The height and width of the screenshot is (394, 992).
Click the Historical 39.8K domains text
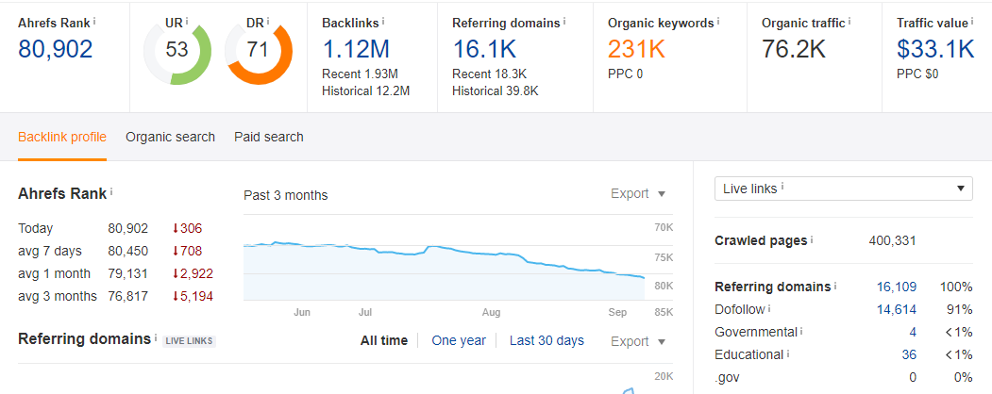tap(496, 90)
